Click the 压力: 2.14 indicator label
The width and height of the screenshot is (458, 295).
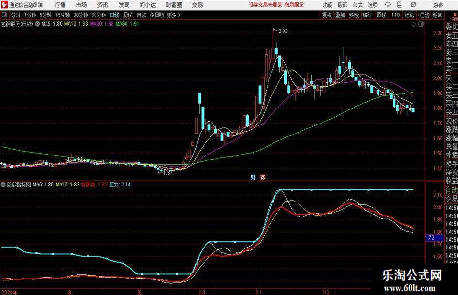click(x=120, y=185)
